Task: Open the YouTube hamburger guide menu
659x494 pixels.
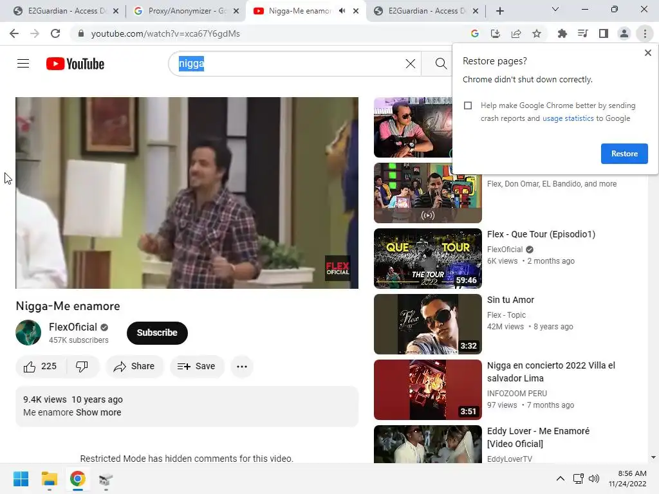Action: 23,64
